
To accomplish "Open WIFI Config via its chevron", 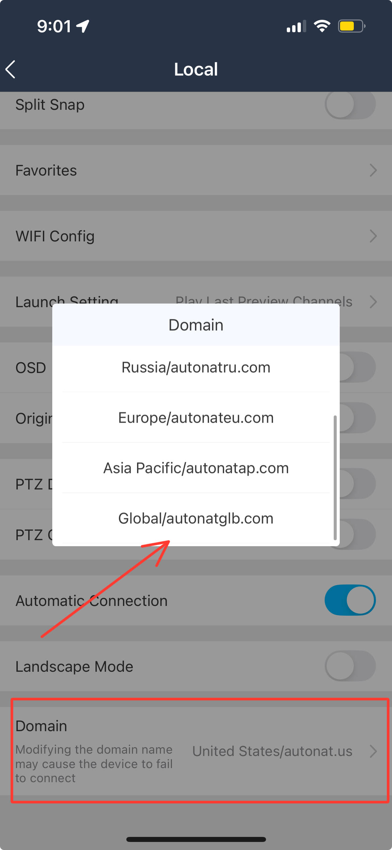I will tap(373, 236).
